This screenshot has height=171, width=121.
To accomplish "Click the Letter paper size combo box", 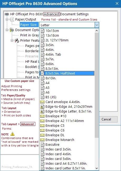I will point(69,25).
